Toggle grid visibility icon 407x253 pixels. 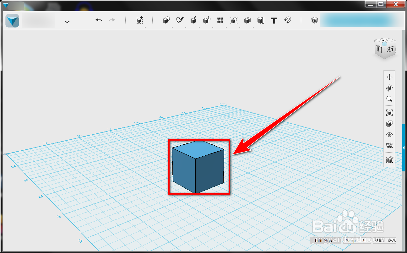coord(389,146)
